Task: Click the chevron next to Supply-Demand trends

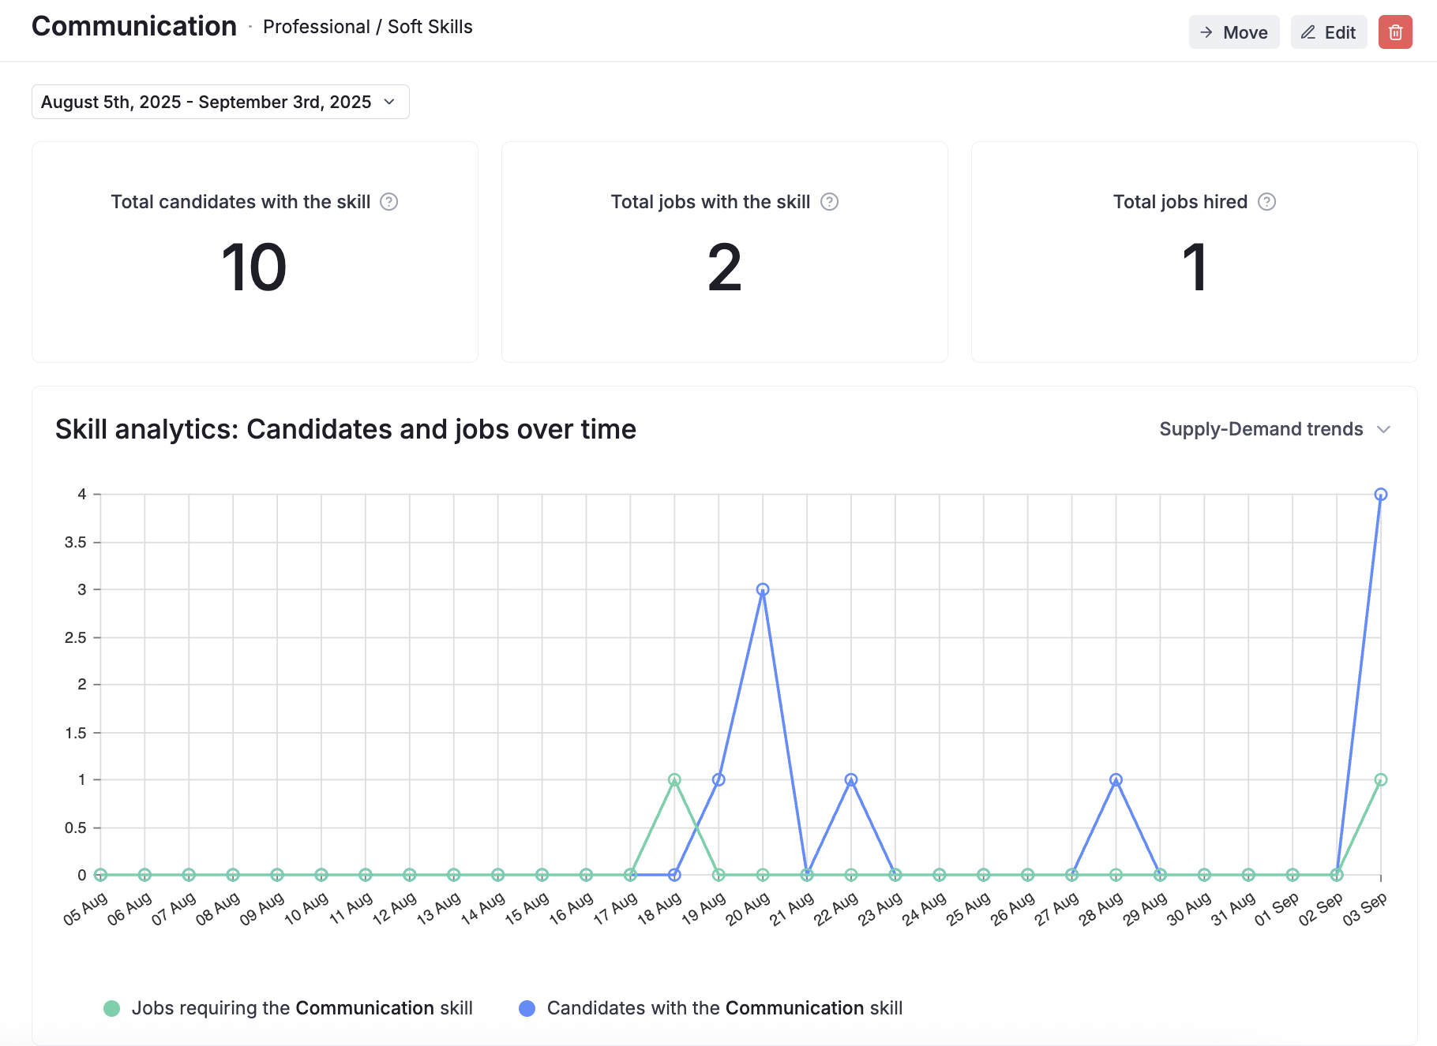Action: click(1383, 429)
